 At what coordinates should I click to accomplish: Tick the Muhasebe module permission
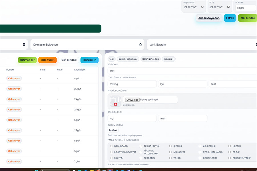tap(170, 152)
